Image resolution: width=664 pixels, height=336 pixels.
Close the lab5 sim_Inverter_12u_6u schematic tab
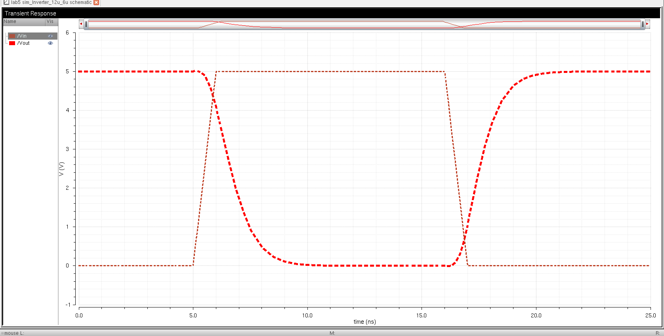pyautogui.click(x=96, y=2)
